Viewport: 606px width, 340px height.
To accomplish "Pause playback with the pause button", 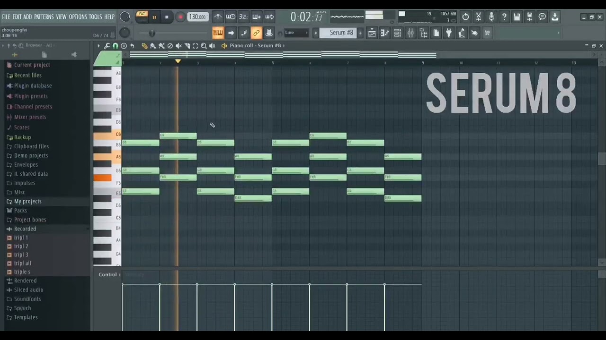I will pyautogui.click(x=154, y=17).
